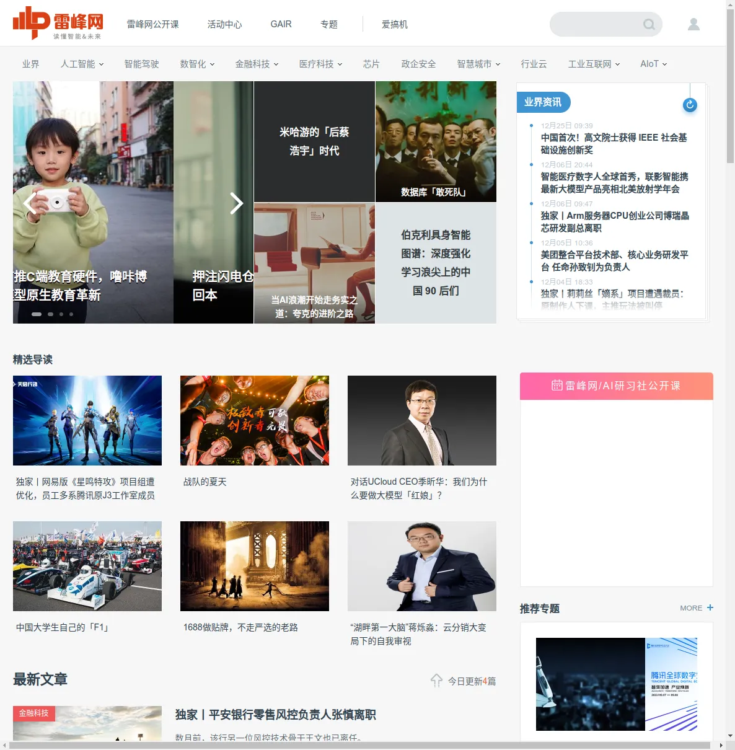Open tile 米哈游的「后蔡浩宇」时代
This screenshot has height=750, width=735.
(x=314, y=141)
